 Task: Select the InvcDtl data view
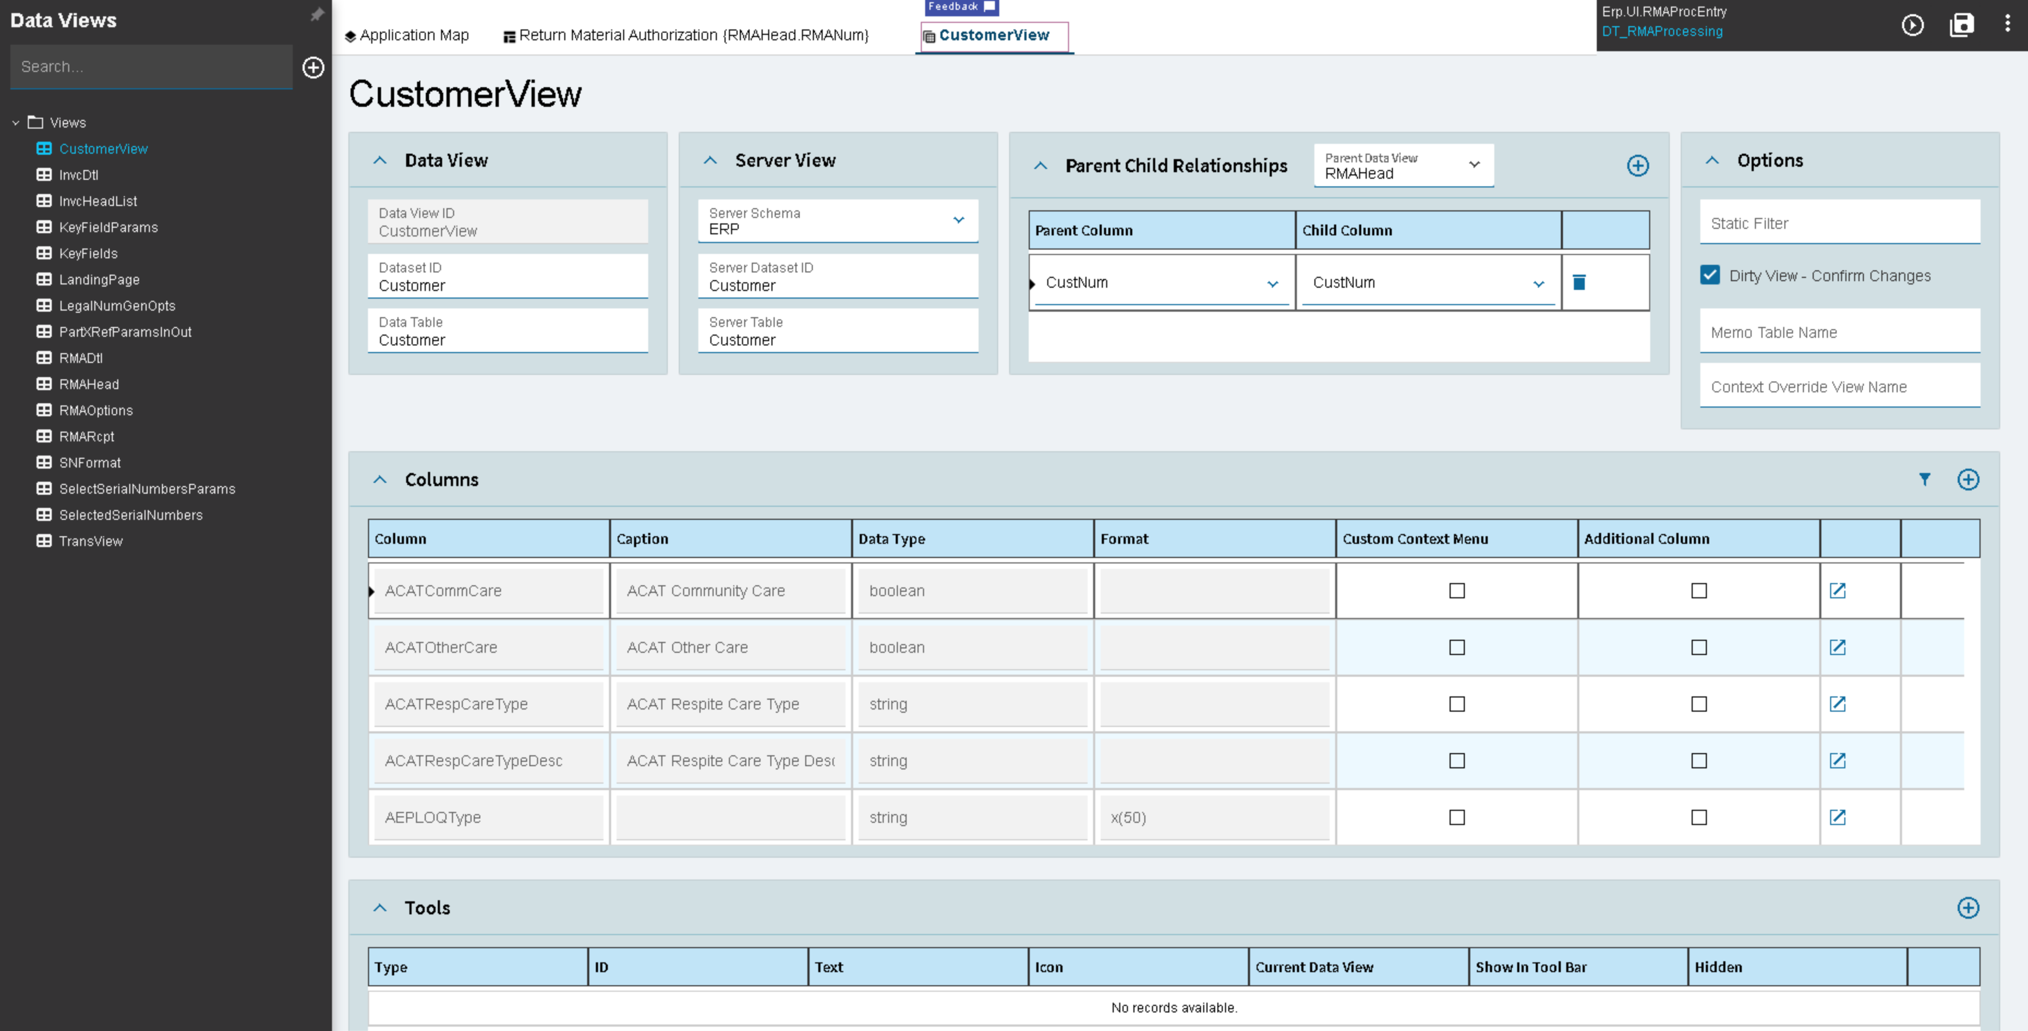(x=78, y=175)
